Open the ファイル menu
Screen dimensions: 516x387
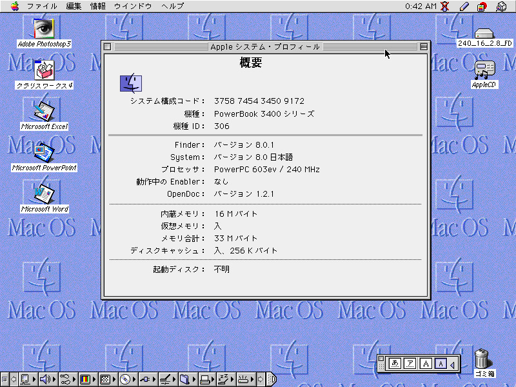(42, 6)
